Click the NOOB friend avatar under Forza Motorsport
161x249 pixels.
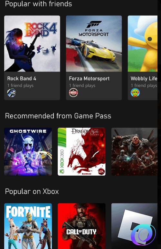click(x=73, y=92)
